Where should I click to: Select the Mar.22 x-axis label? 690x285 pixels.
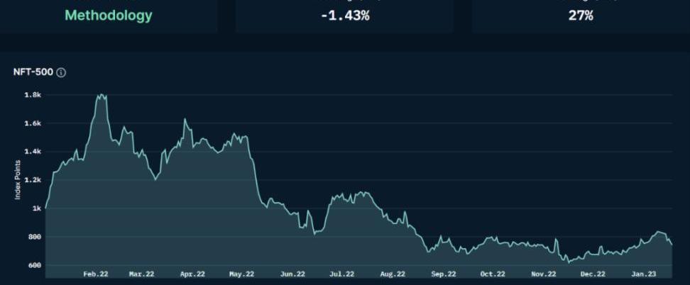pos(141,274)
